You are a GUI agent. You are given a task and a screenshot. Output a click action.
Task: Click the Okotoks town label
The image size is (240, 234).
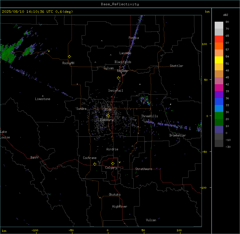(115, 195)
